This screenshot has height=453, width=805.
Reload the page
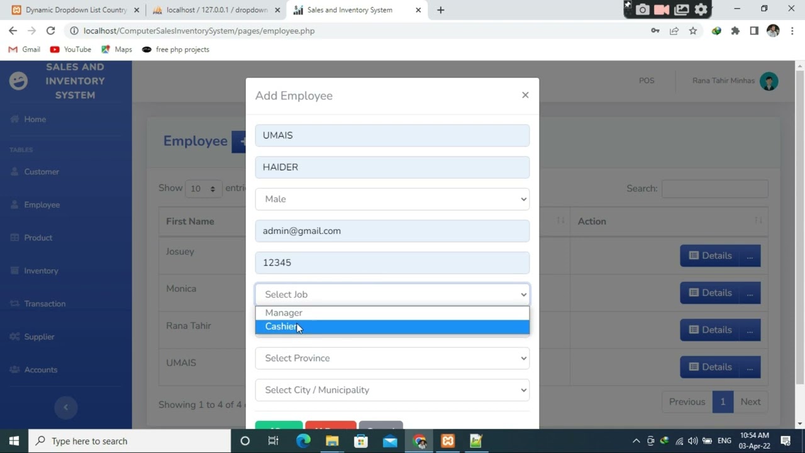[x=50, y=31]
